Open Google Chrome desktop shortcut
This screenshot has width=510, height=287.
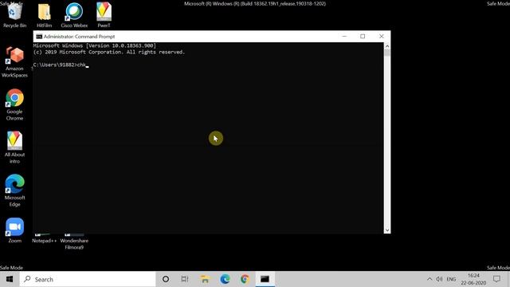click(x=14, y=104)
